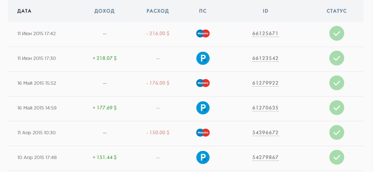Click the ДОХОД column header
This screenshot has width=373, height=172.
click(x=104, y=11)
